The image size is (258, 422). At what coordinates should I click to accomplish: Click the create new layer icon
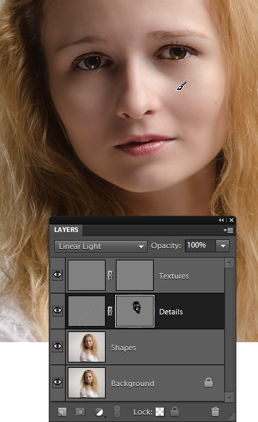coord(62,411)
